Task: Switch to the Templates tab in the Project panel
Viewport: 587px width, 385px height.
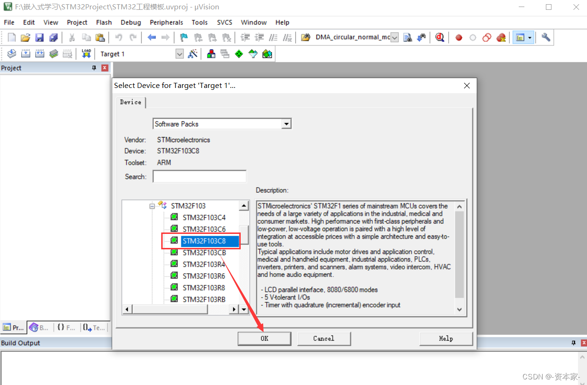Action: 94,327
